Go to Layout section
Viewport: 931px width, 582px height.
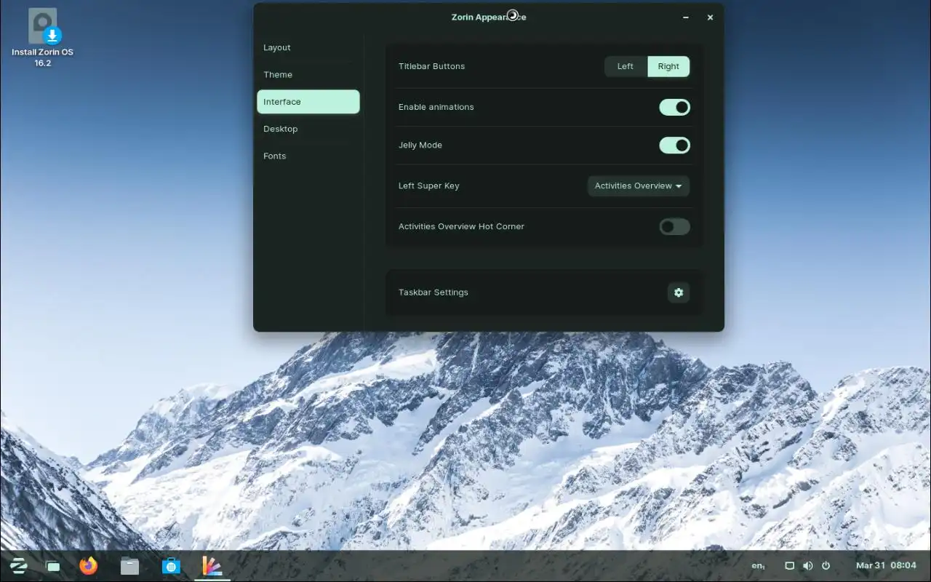pos(308,47)
